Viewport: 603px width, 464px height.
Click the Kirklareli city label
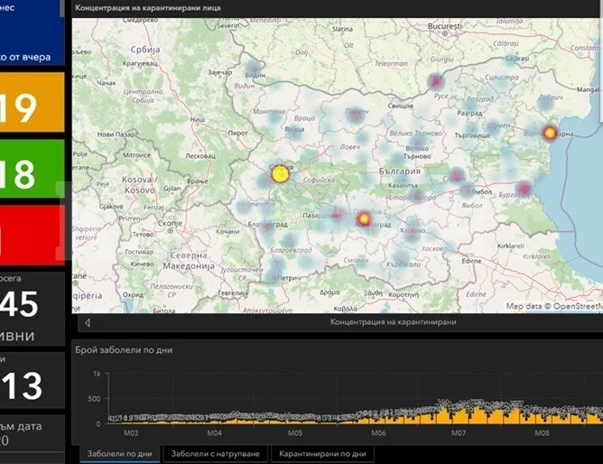[511, 246]
